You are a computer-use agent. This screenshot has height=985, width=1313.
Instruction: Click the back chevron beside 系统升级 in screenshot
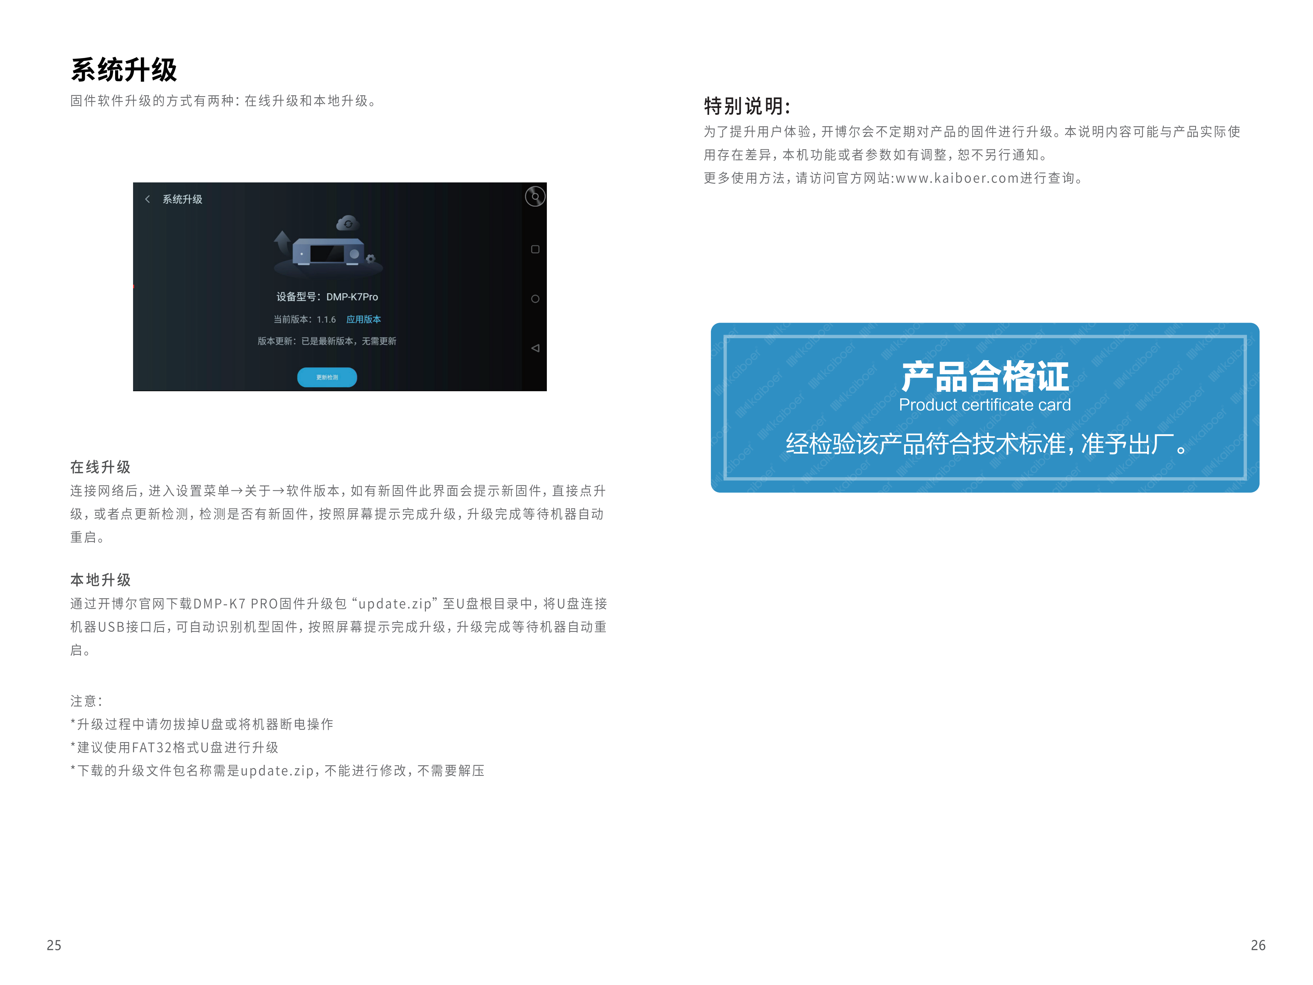(147, 199)
